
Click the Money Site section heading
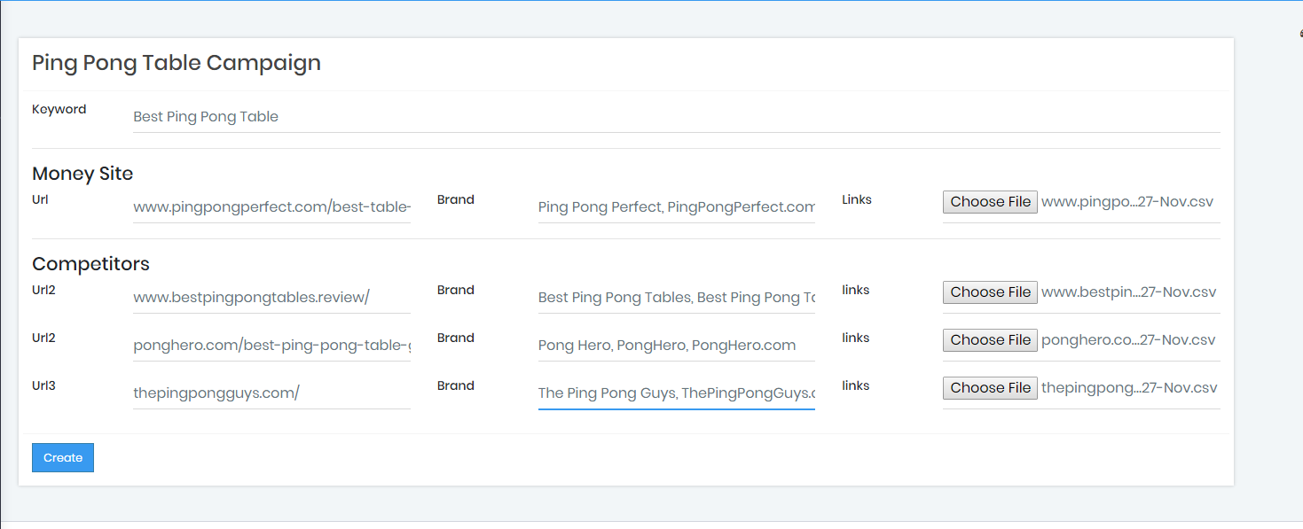pyautogui.click(x=82, y=174)
